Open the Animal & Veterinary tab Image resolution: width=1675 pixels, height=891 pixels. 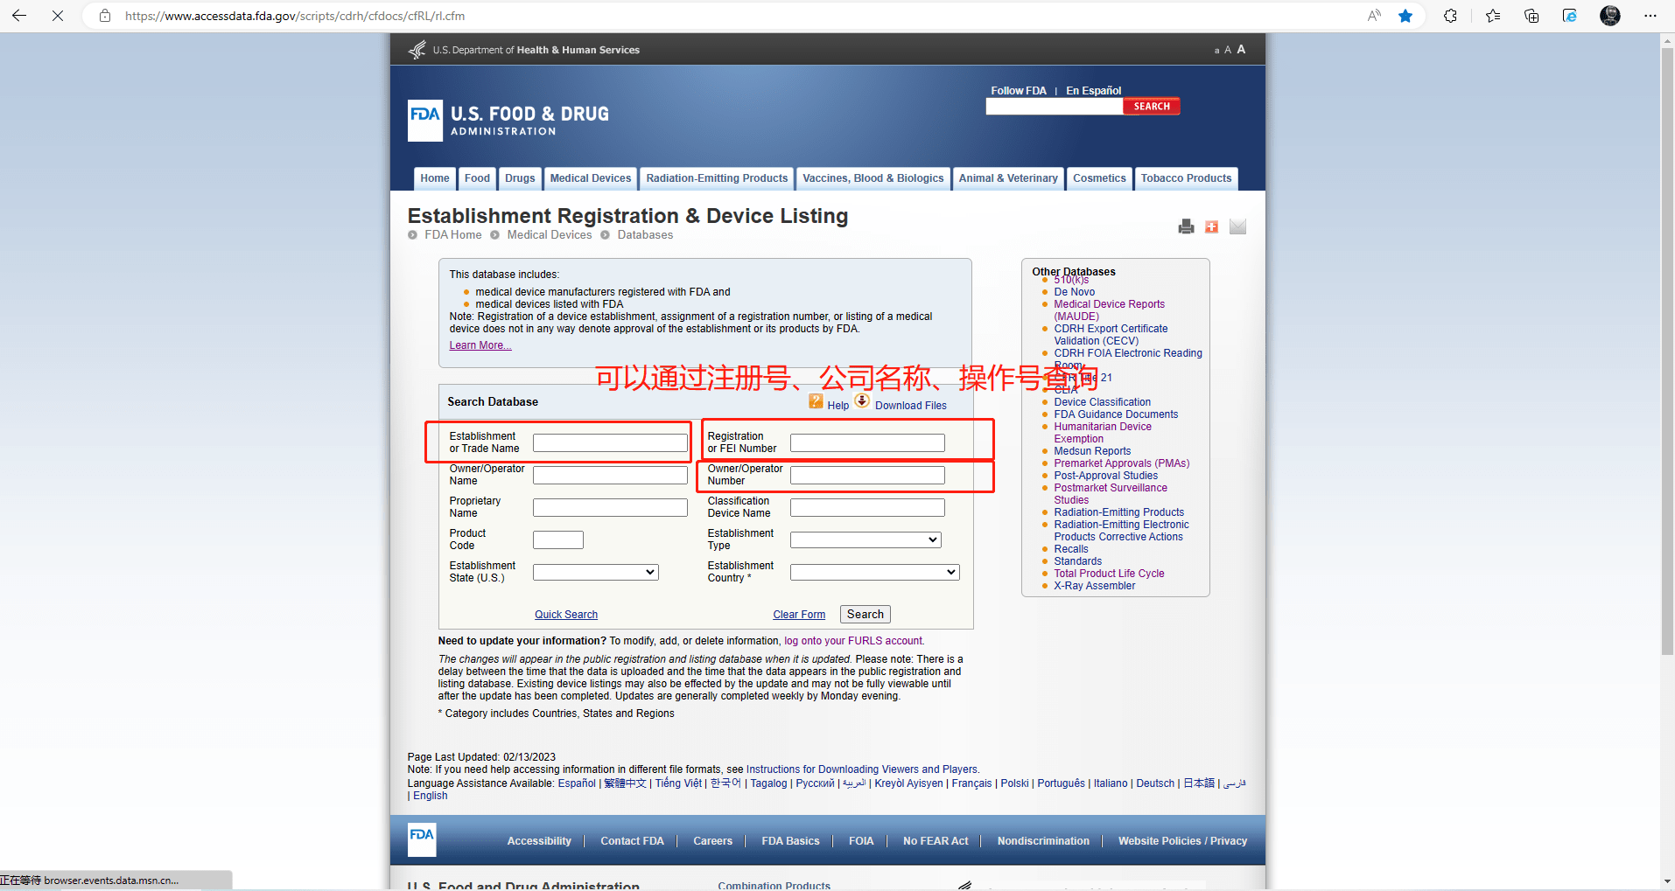[1008, 178]
